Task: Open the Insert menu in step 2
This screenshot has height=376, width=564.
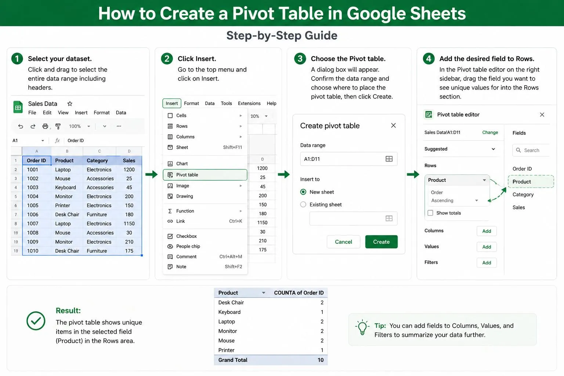Action: pyautogui.click(x=172, y=104)
